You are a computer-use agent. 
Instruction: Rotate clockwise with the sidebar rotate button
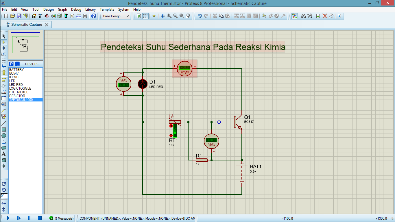4,184
